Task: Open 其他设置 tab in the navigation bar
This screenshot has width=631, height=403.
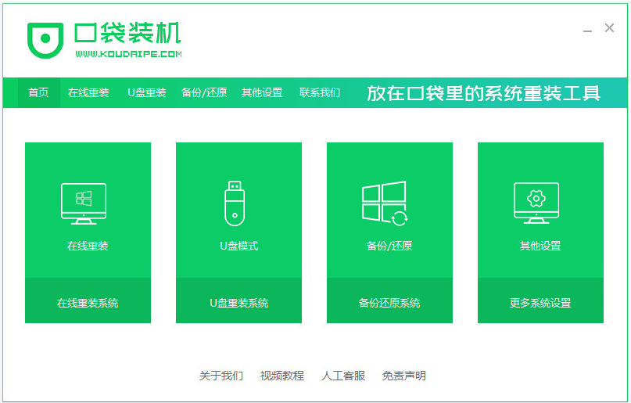Action: [x=262, y=92]
